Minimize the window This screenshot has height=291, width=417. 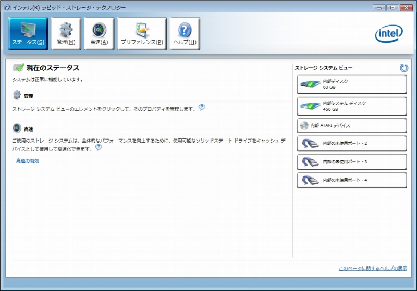(x=379, y=8)
